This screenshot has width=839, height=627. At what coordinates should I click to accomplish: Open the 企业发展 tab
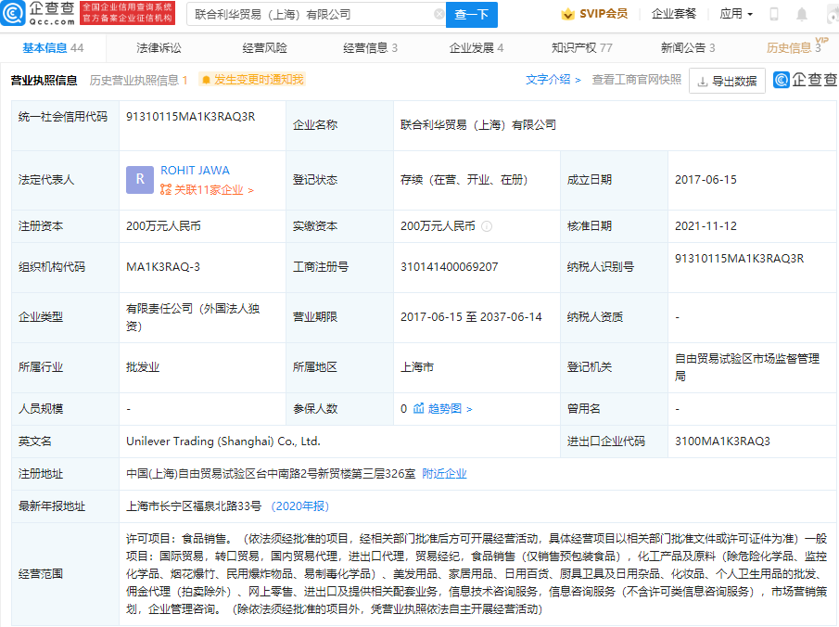(477, 47)
